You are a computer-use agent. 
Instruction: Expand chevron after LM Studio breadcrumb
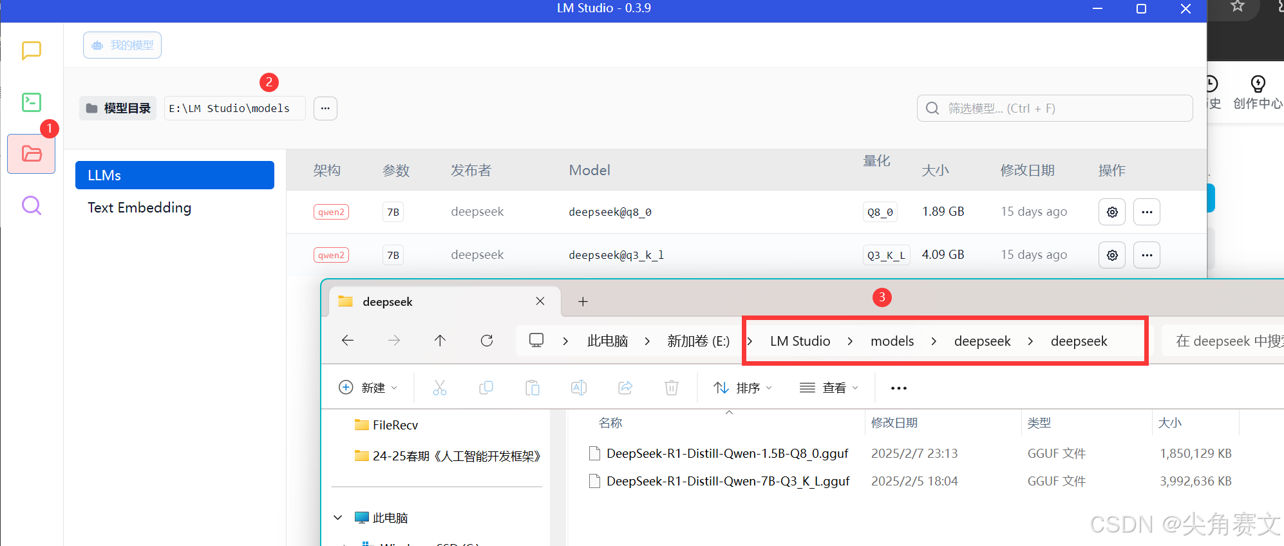pos(850,341)
